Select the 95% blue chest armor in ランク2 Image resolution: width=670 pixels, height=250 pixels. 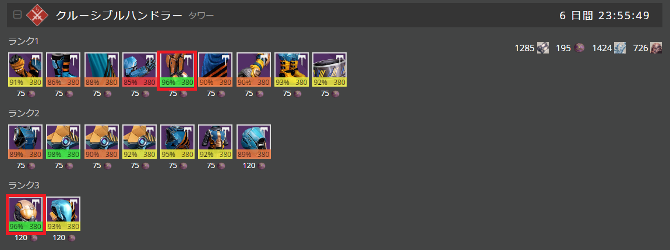pyautogui.click(x=177, y=142)
